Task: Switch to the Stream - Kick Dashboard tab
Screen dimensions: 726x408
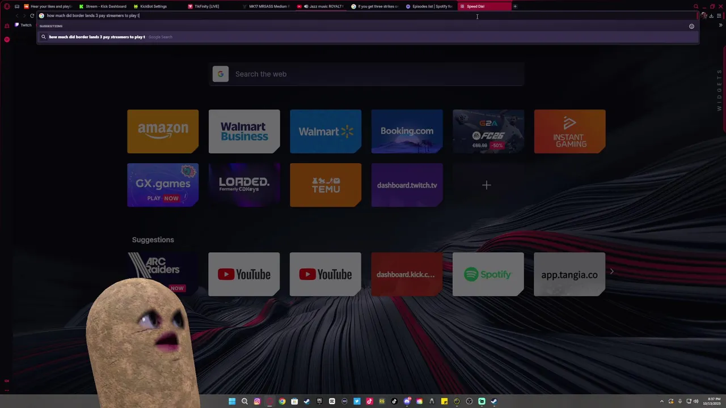Action: click(x=103, y=6)
